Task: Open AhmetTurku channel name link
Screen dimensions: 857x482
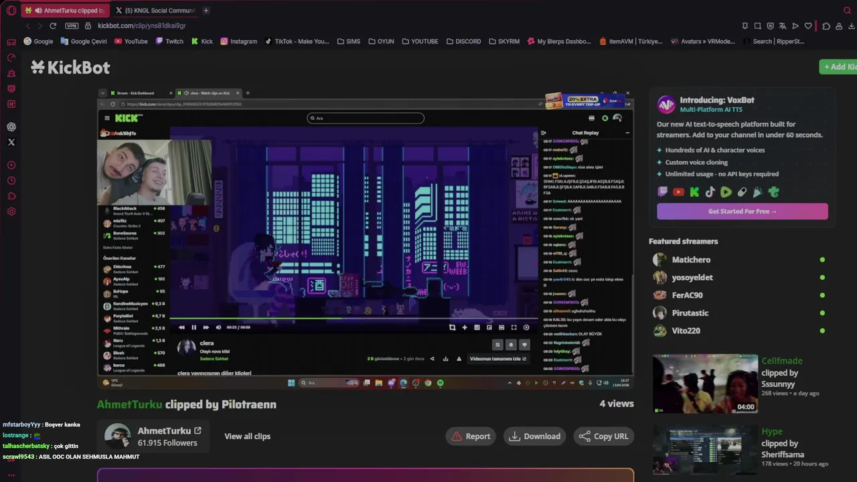Action: (x=169, y=430)
